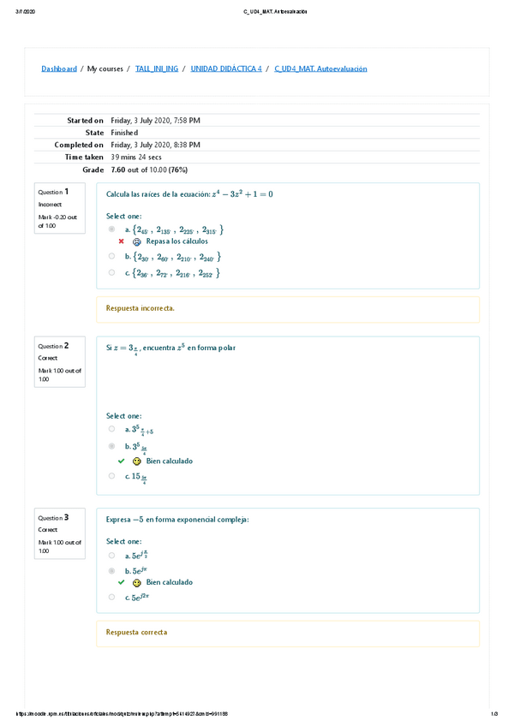This screenshot has width=514, height=726.
Task: Click the grade value '7.60 out of 10.00 (76%)'
Action: (149, 170)
